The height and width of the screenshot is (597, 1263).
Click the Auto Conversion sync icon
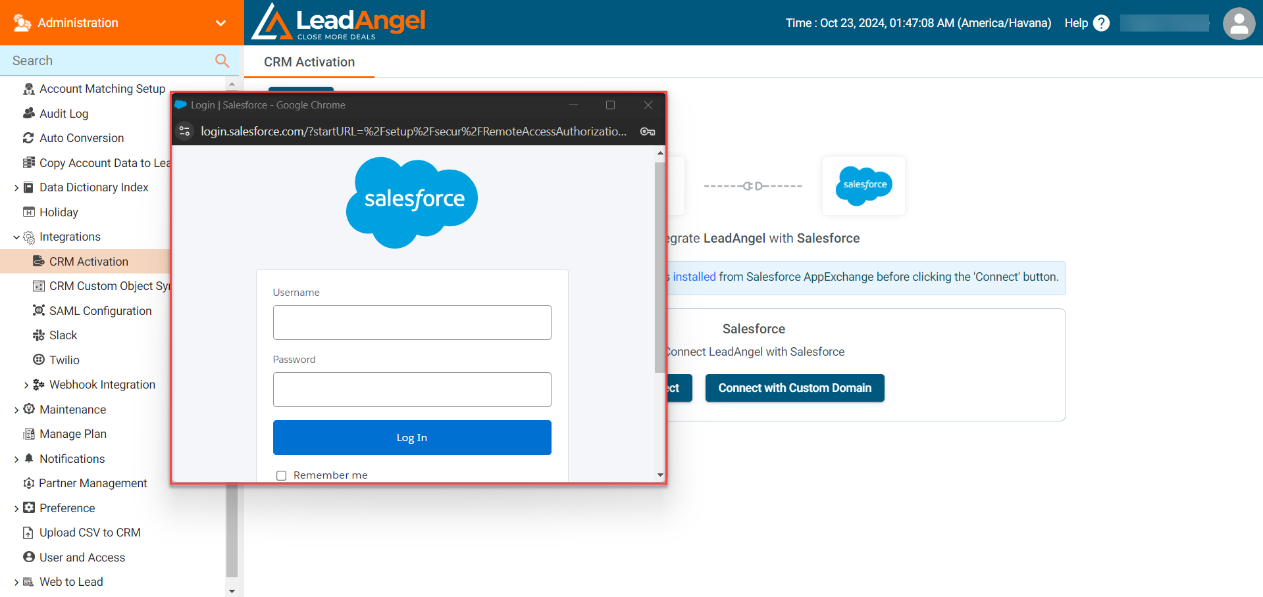coord(28,138)
